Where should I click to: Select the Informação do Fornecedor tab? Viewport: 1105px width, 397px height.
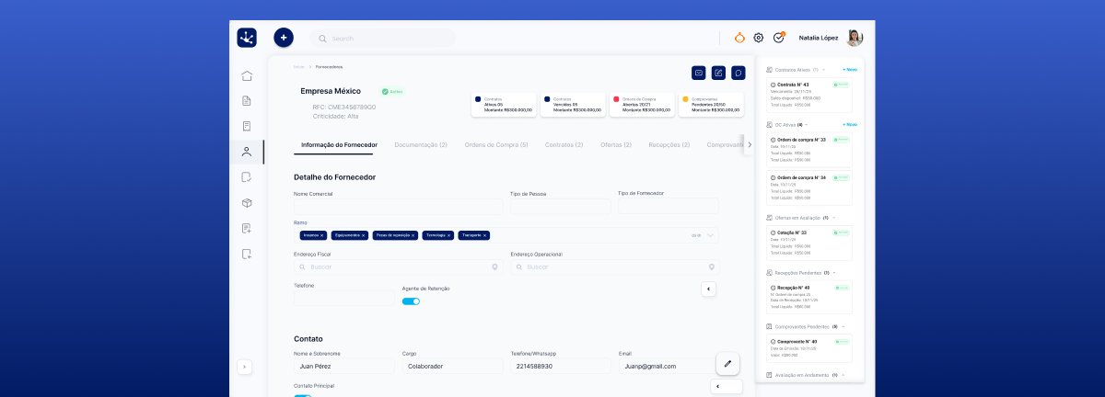coord(339,145)
